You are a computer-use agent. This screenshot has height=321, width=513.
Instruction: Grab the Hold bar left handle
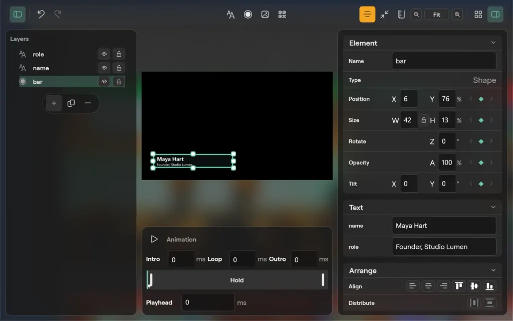point(151,280)
